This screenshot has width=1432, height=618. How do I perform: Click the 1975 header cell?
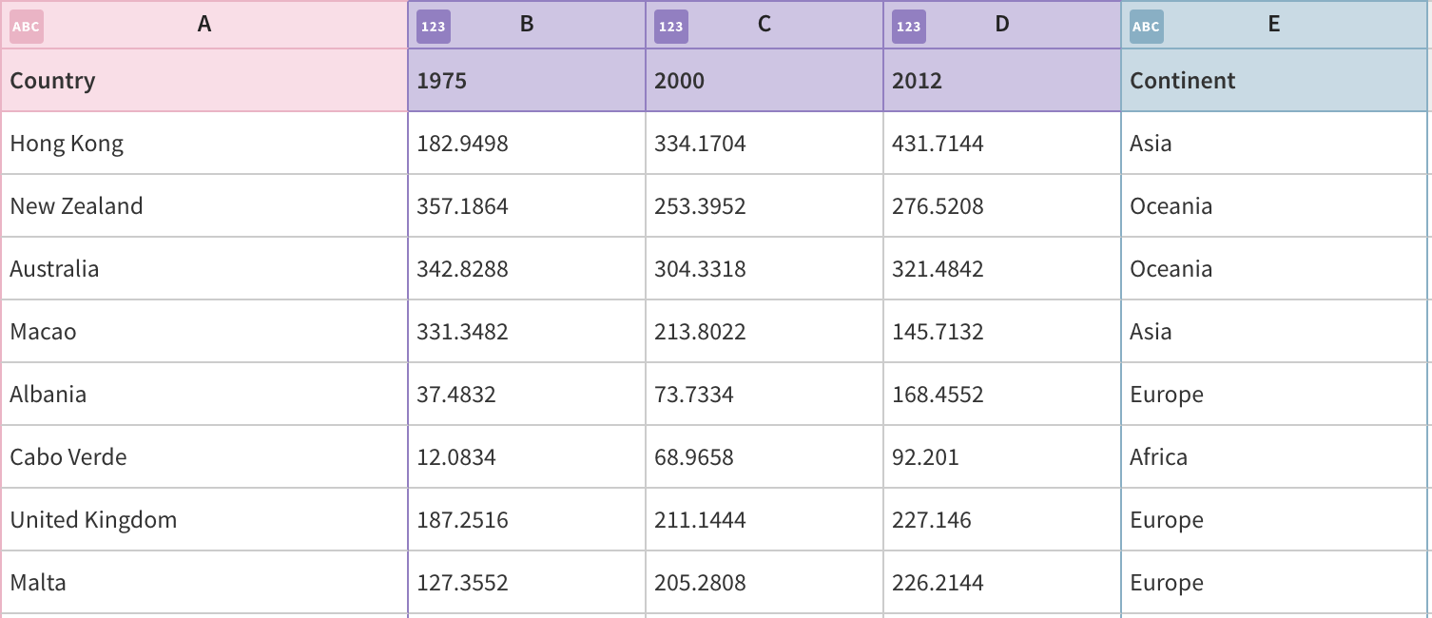coord(526,81)
